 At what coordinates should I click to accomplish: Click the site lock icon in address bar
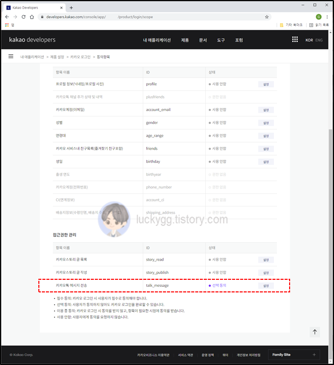pos(42,17)
